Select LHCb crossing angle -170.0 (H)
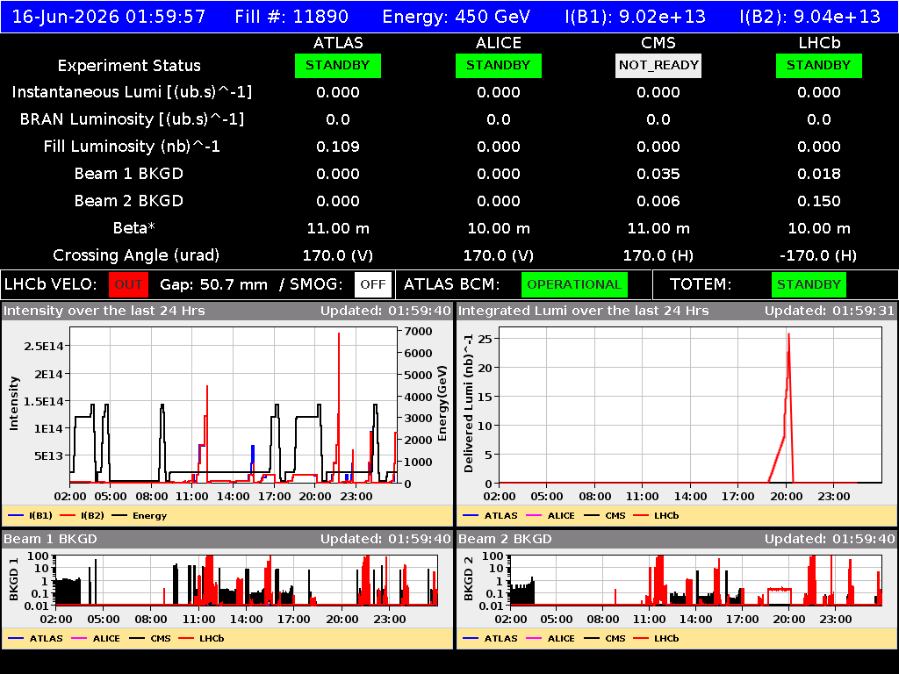899x674 pixels. [x=819, y=255]
